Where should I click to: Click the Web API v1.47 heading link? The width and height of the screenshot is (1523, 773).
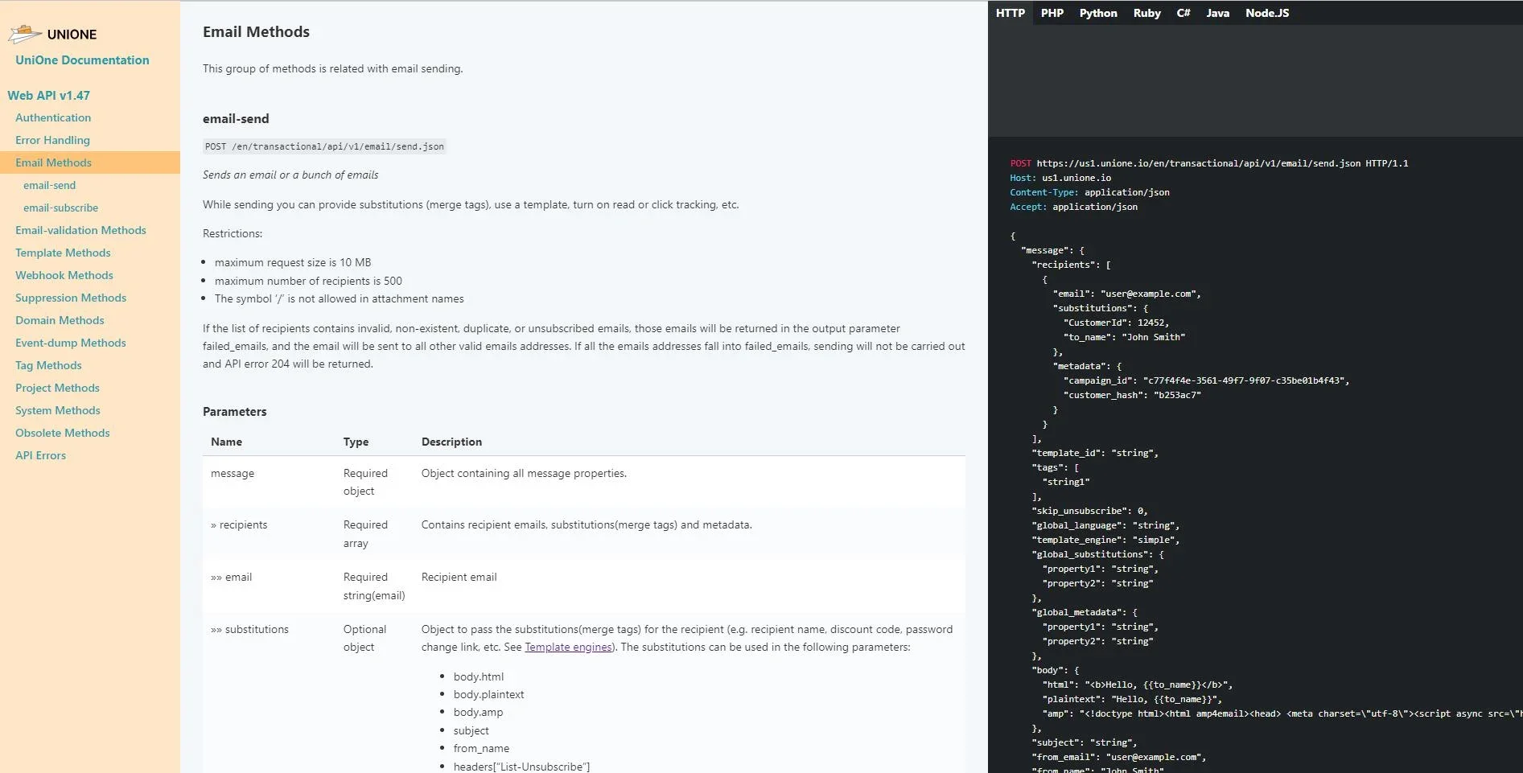click(48, 95)
